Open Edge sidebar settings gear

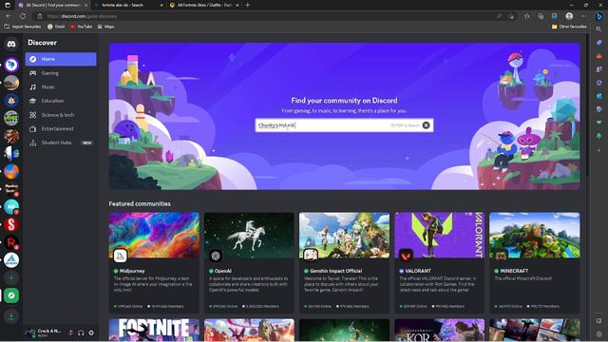pyautogui.click(x=599, y=333)
